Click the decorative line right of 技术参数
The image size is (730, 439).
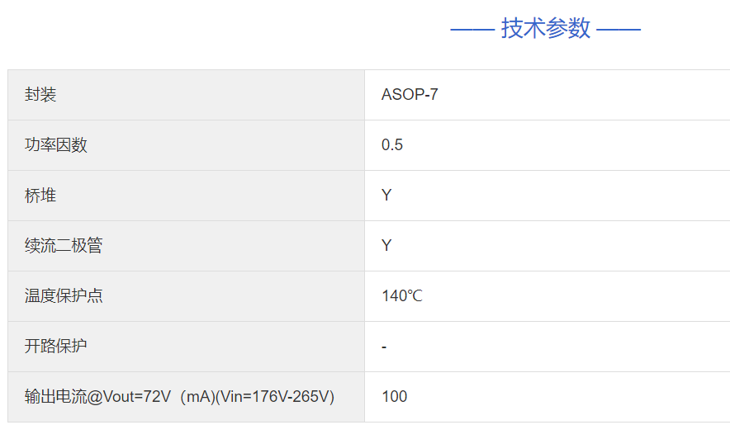pos(619,30)
